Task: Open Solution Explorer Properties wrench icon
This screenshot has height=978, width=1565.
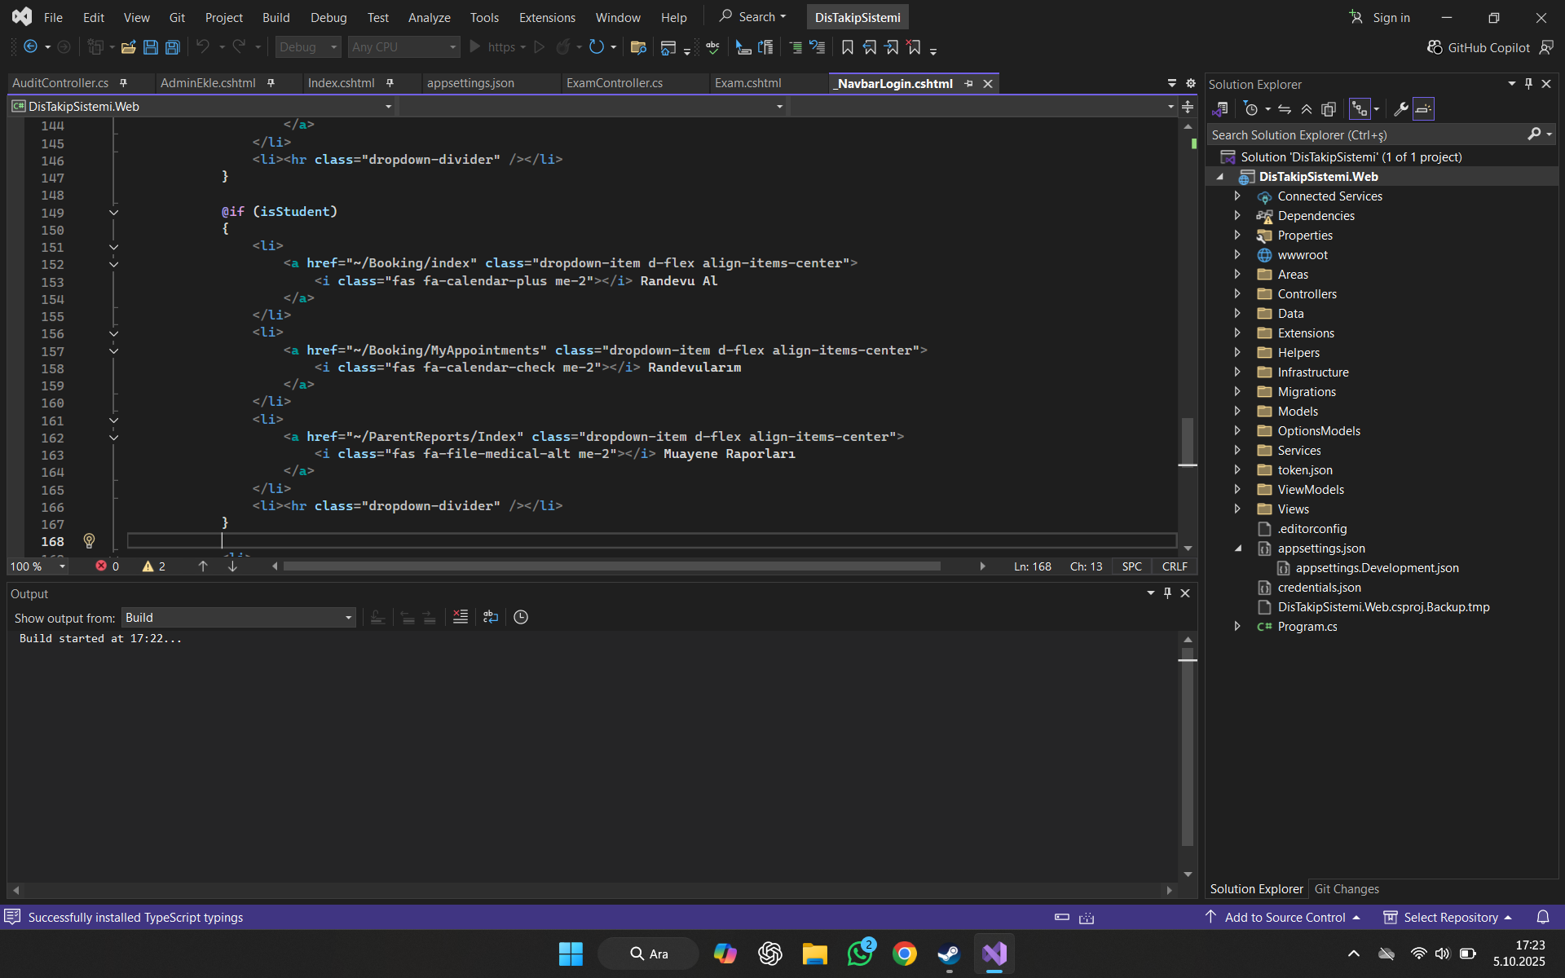Action: 1401,108
